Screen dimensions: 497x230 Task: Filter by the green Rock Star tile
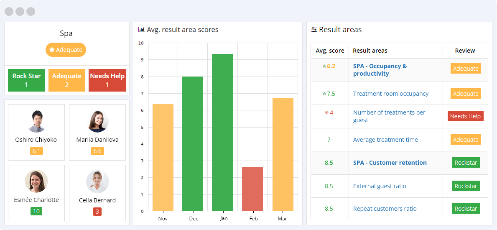(x=26, y=80)
